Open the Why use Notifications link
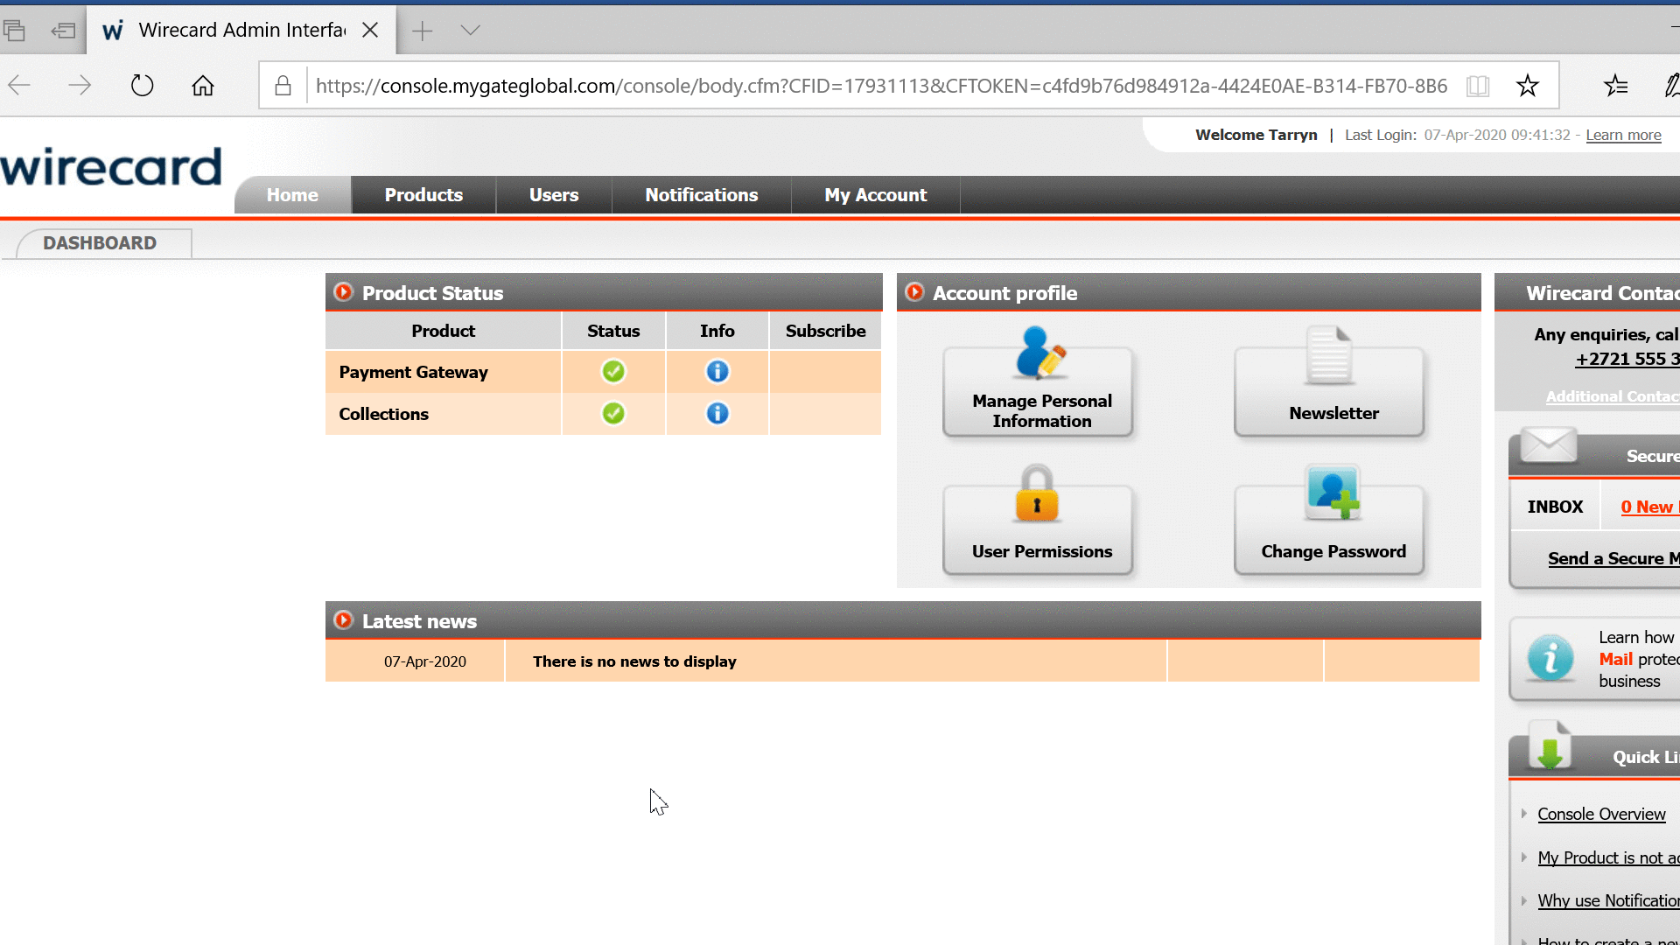1680x945 pixels. pos(1608,900)
